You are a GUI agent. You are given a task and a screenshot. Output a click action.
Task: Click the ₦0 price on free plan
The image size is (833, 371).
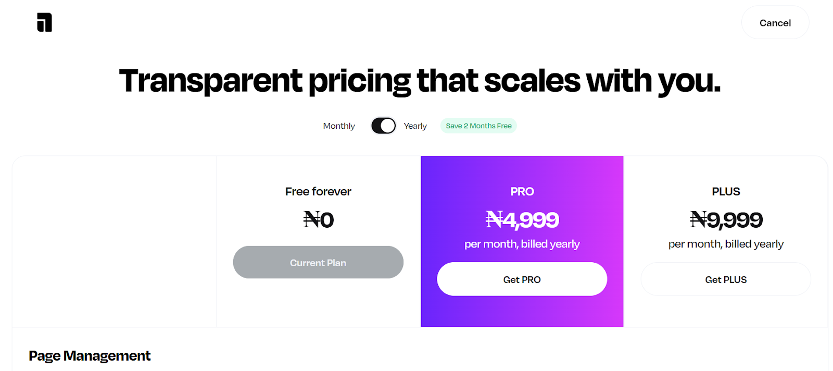(x=318, y=219)
